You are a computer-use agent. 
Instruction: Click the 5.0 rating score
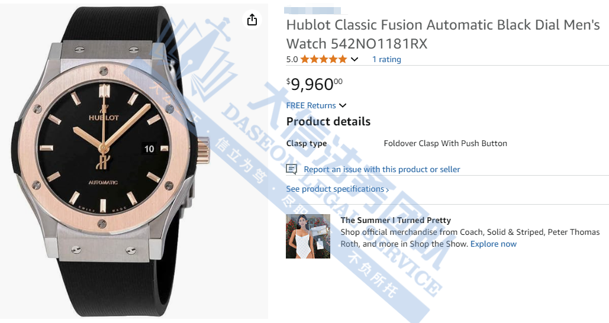(292, 59)
